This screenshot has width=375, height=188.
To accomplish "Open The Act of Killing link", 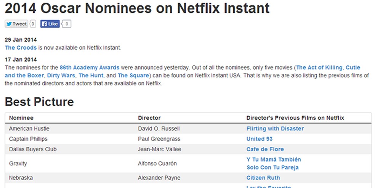I will coord(320,67).
